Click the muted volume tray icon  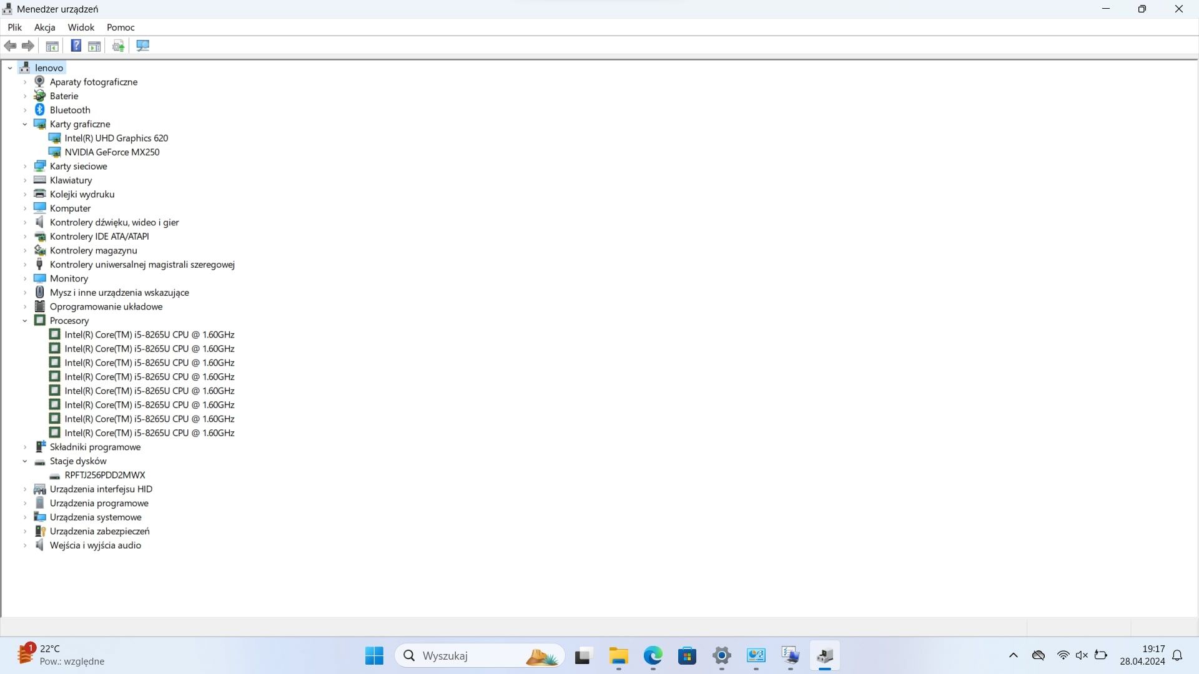click(x=1082, y=655)
